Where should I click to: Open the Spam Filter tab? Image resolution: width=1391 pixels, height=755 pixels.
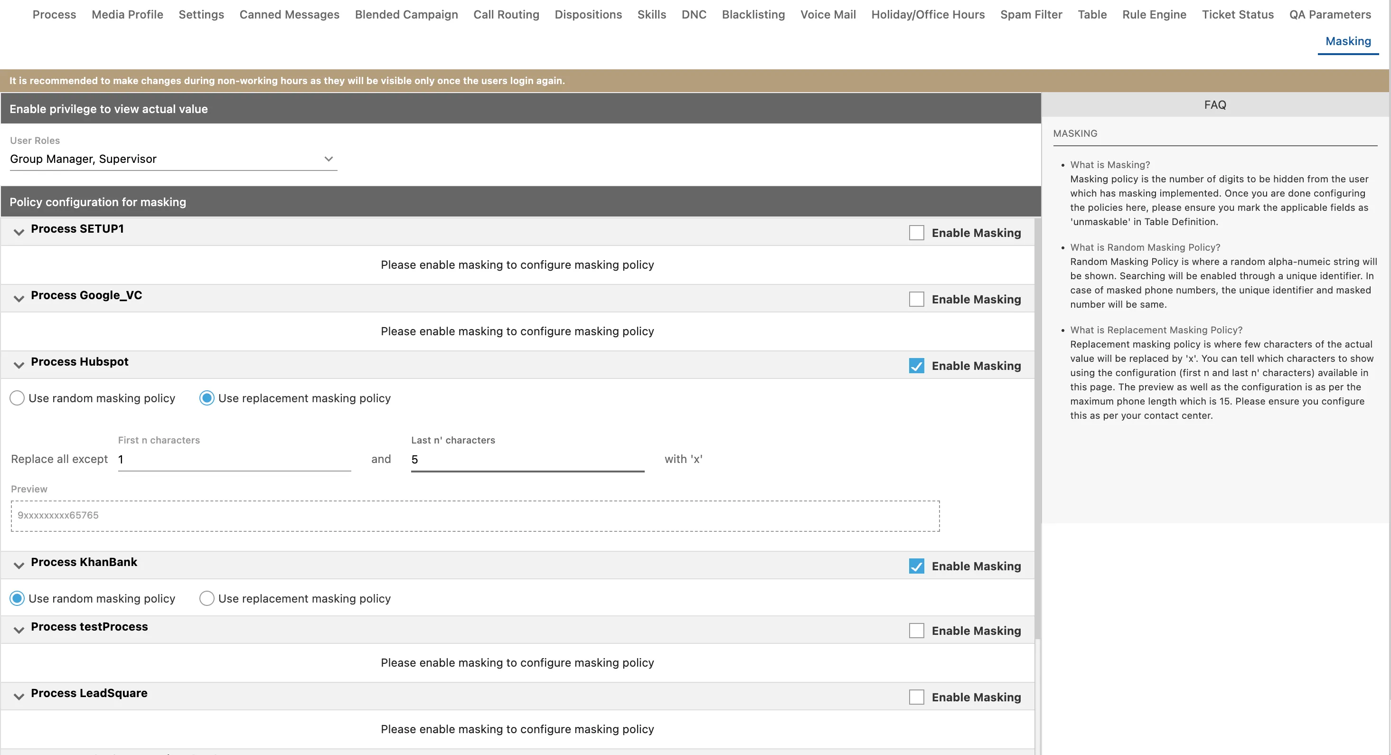point(1031,15)
